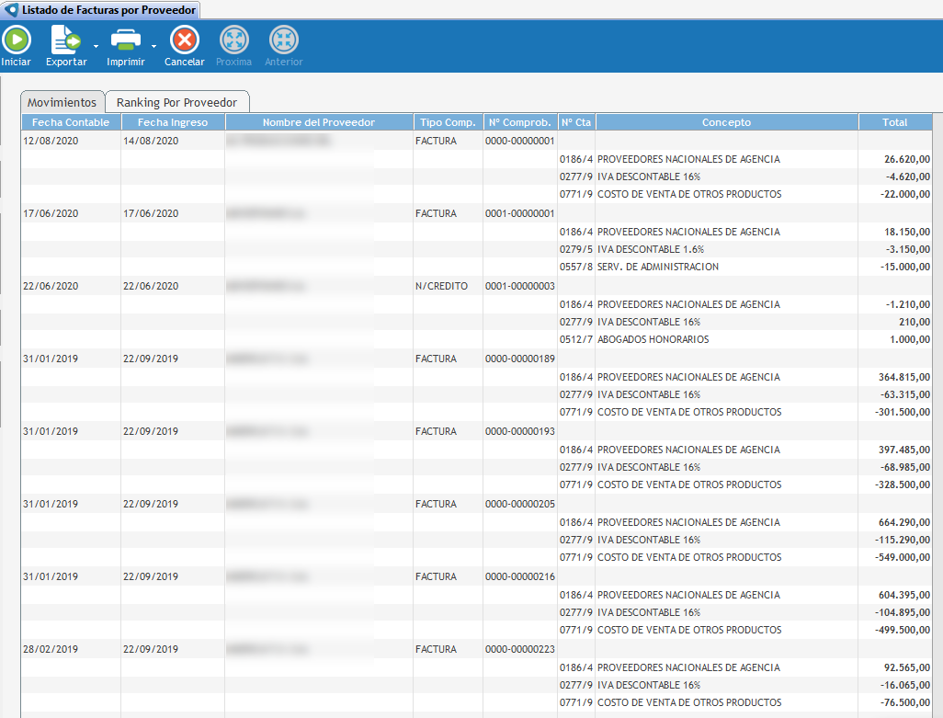Image resolution: width=943 pixels, height=718 pixels.
Task: Click the Nombre del Proveedor column header
Action: pos(318,122)
